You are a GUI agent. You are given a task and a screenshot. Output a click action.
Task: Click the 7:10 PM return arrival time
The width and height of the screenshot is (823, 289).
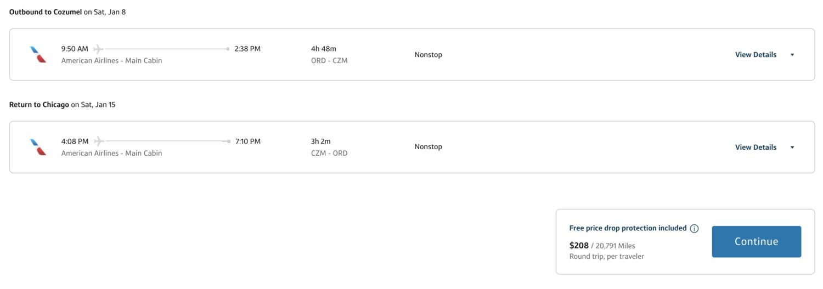pos(248,141)
